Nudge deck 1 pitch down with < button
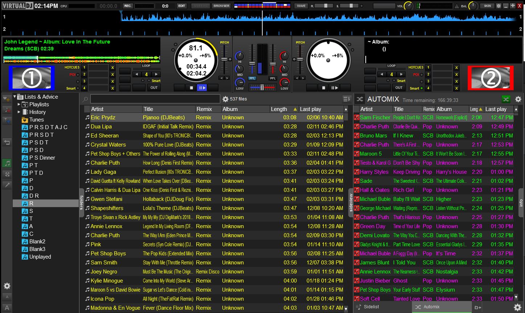This screenshot has height=313, width=525. [221, 78]
